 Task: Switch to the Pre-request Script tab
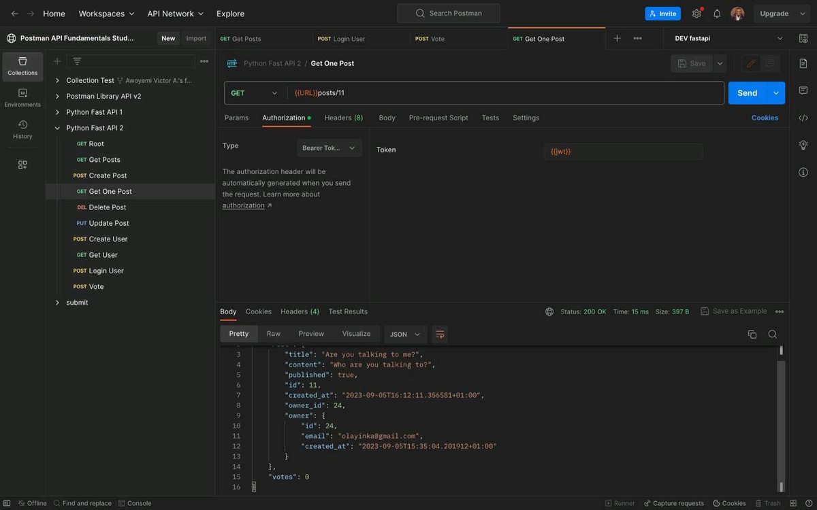[x=438, y=118]
